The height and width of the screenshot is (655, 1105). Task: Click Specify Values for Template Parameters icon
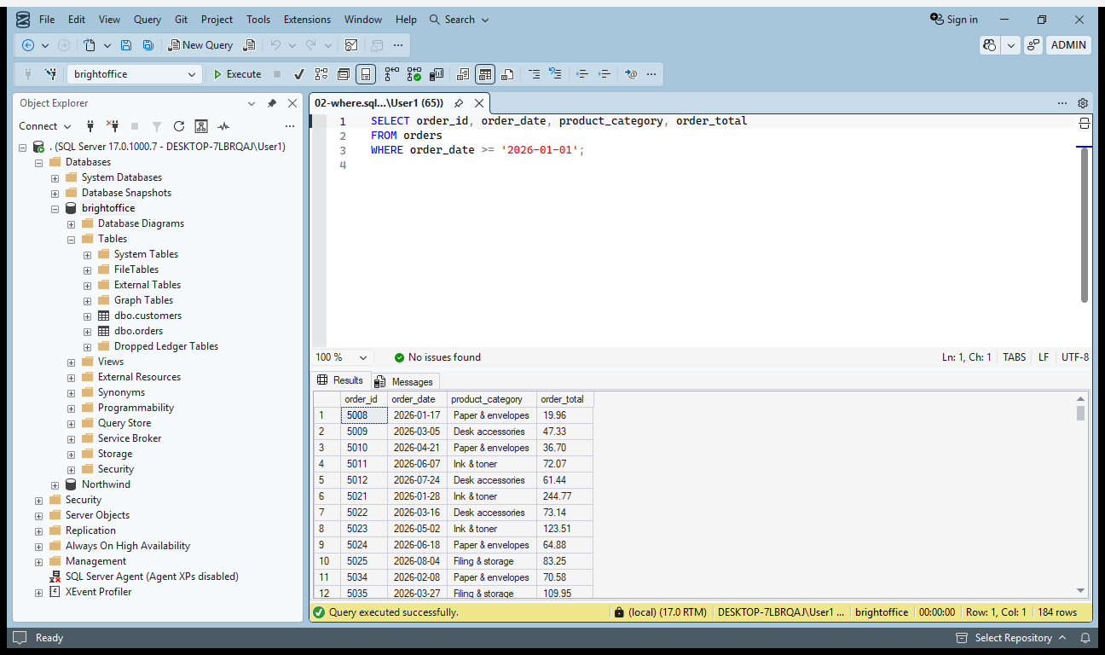pos(631,74)
